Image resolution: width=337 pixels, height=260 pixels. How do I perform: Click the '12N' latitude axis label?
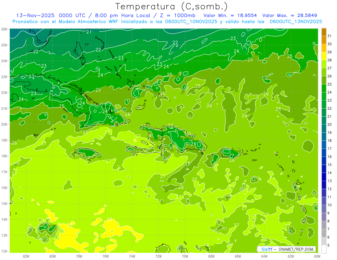[4, 251]
